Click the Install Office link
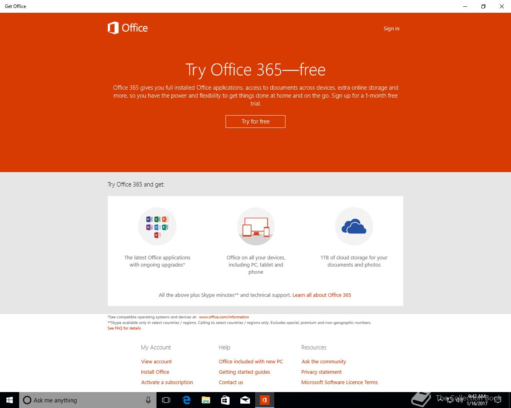Image resolution: width=511 pixels, height=408 pixels. click(155, 372)
